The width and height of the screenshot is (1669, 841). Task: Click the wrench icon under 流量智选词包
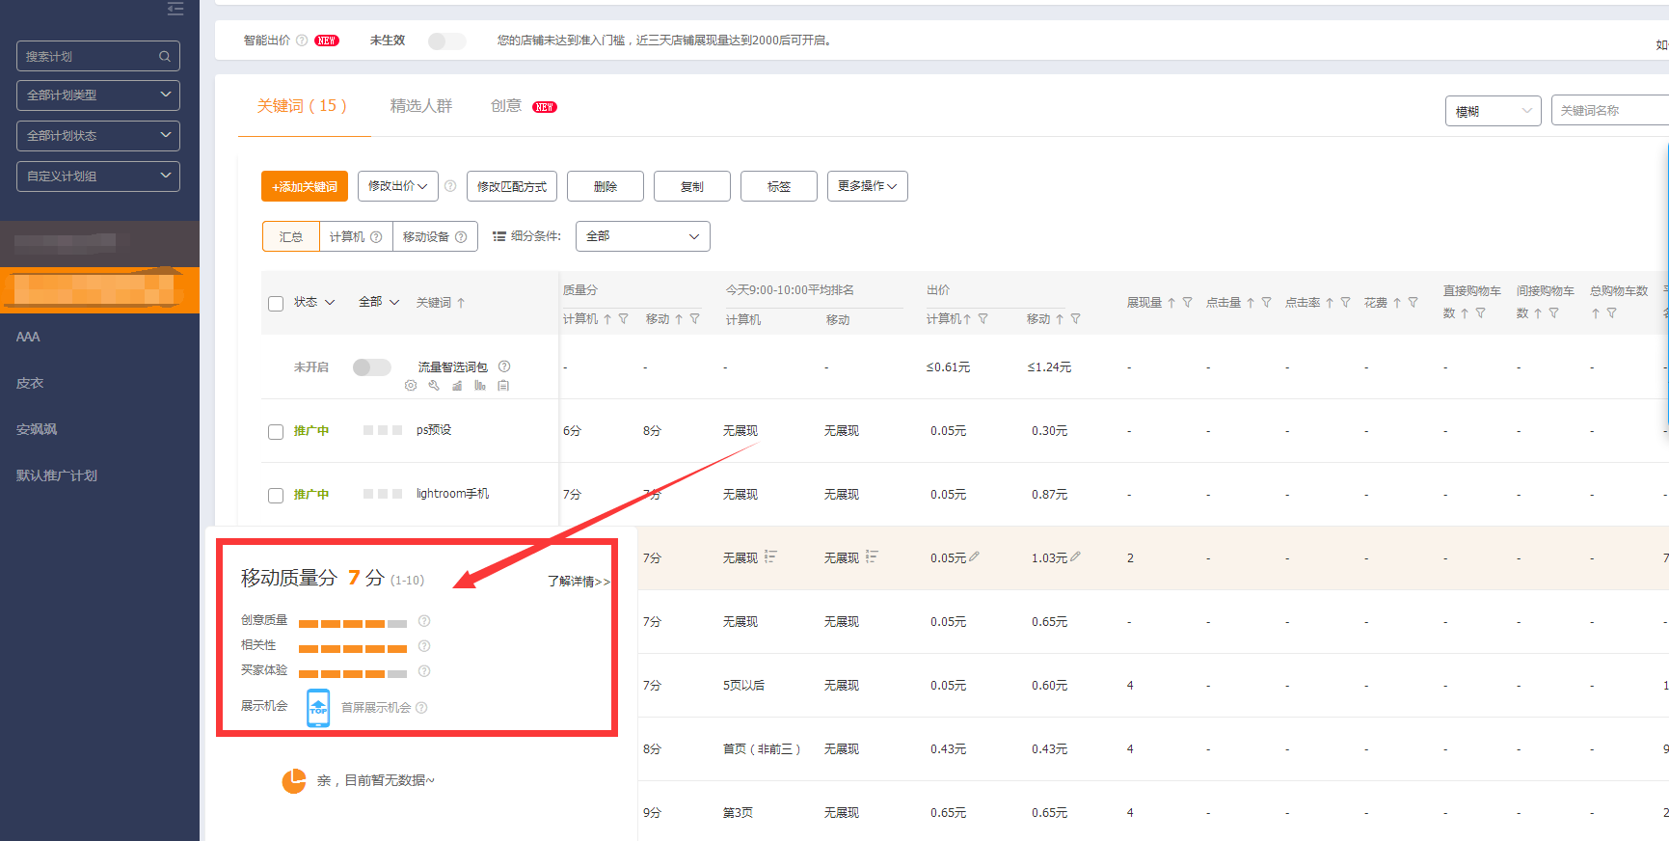click(434, 386)
